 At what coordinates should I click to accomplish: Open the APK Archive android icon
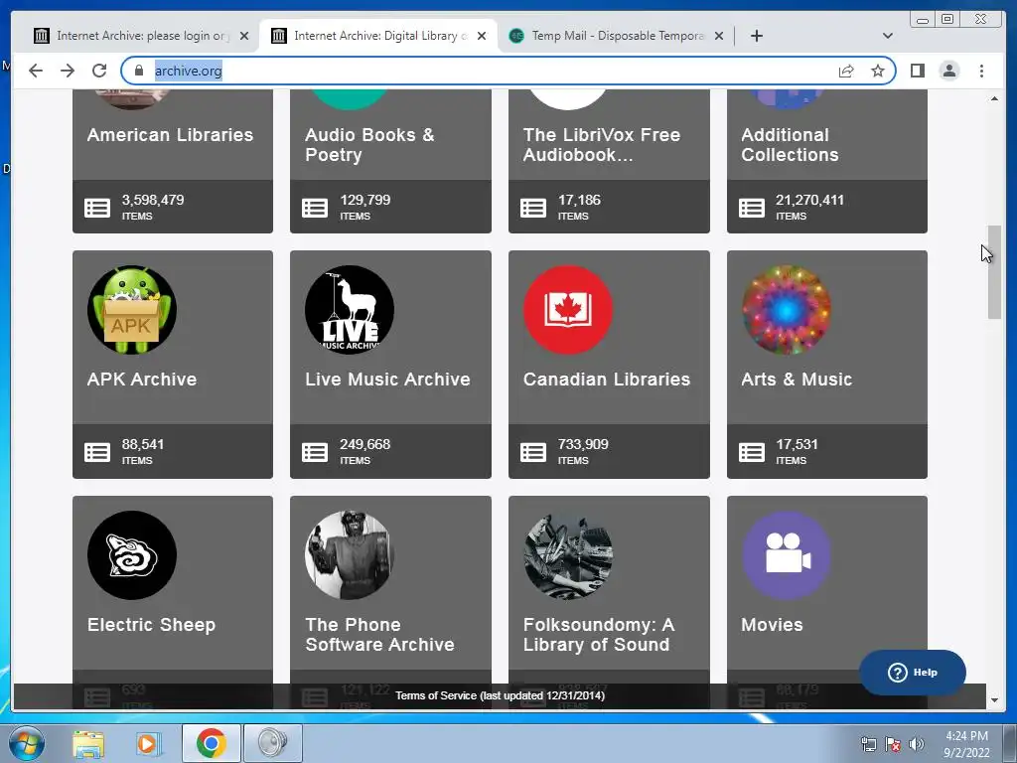tap(132, 310)
